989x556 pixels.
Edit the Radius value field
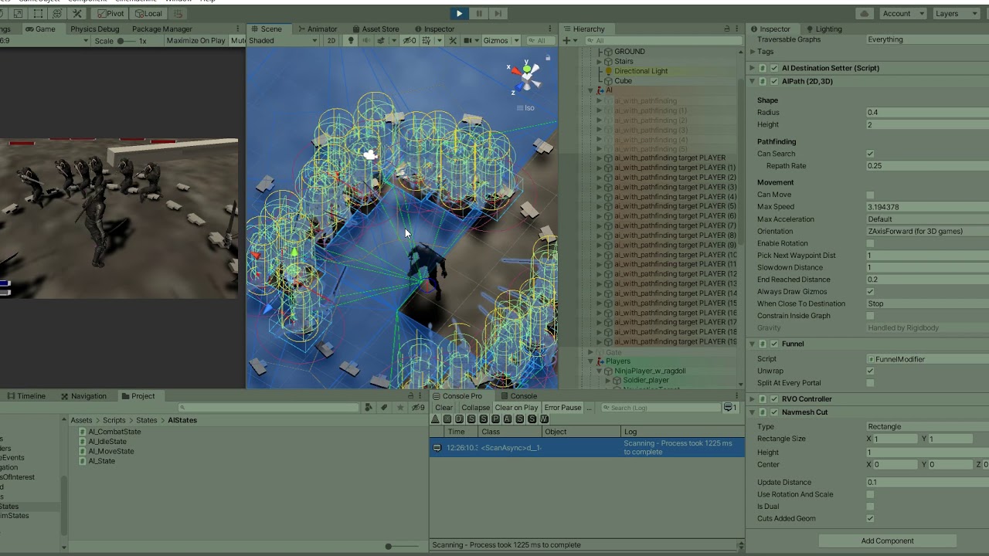coord(927,113)
